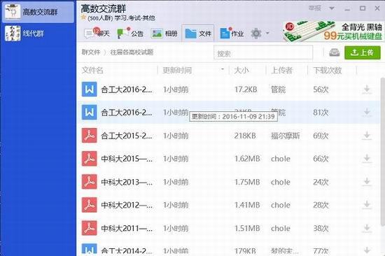This screenshot has height=256, width=385.
Task: Click the 24次 download count
Action: (321, 182)
